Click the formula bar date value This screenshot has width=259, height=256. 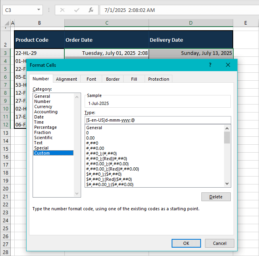[x=129, y=10]
